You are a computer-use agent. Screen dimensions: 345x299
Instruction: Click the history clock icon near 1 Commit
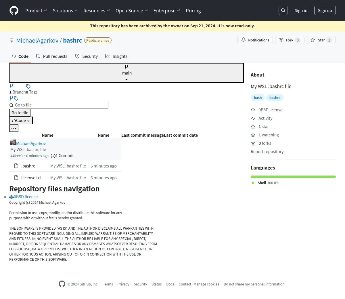53,156
